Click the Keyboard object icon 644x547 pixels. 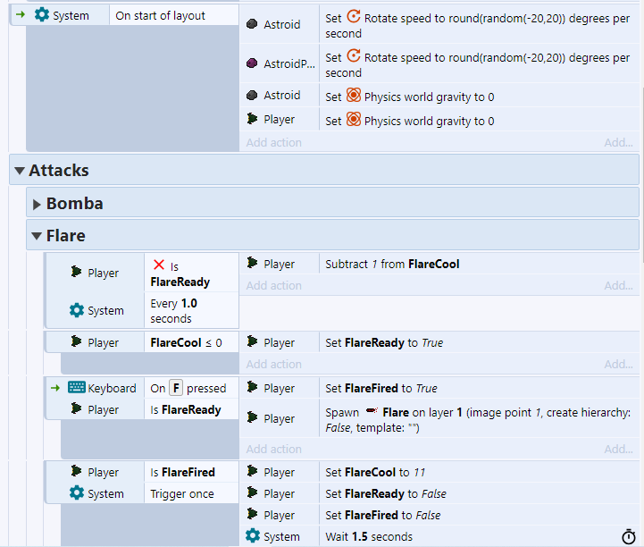(x=77, y=388)
